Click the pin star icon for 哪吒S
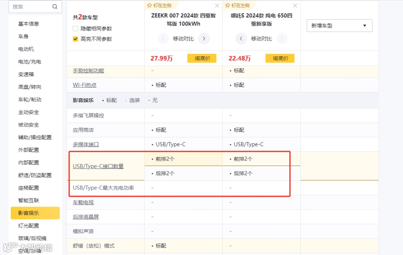Screen dimensions: 403x255 [228, 5]
